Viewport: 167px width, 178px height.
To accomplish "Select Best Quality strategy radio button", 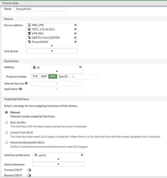I will [6, 123].
